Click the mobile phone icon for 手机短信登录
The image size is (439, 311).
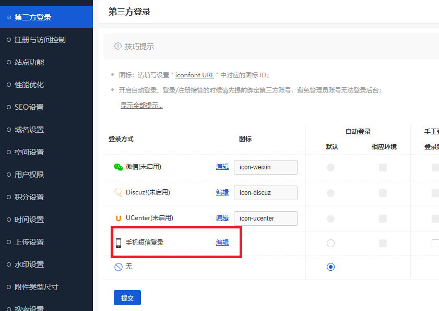pyautogui.click(x=118, y=243)
